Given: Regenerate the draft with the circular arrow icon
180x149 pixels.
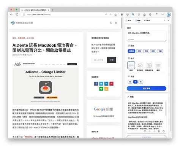Looking at the screenshot, I should 164,131.
